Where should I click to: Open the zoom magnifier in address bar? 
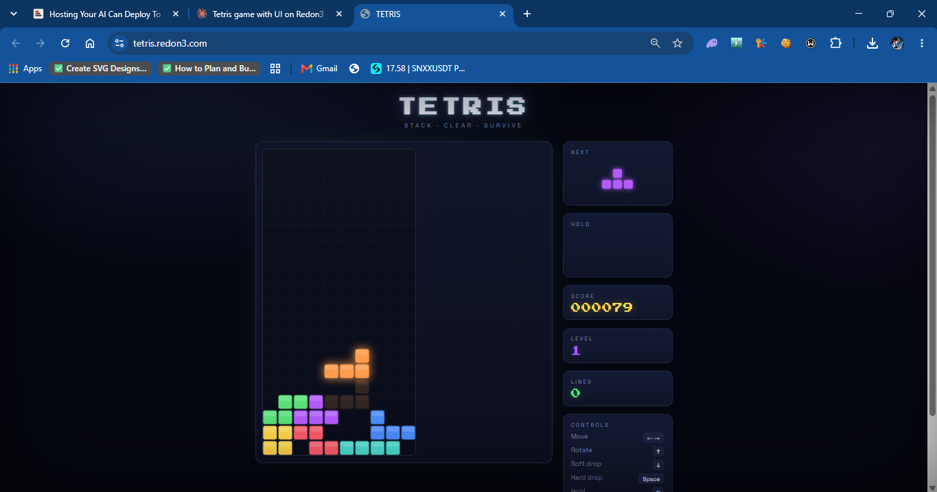(x=656, y=43)
